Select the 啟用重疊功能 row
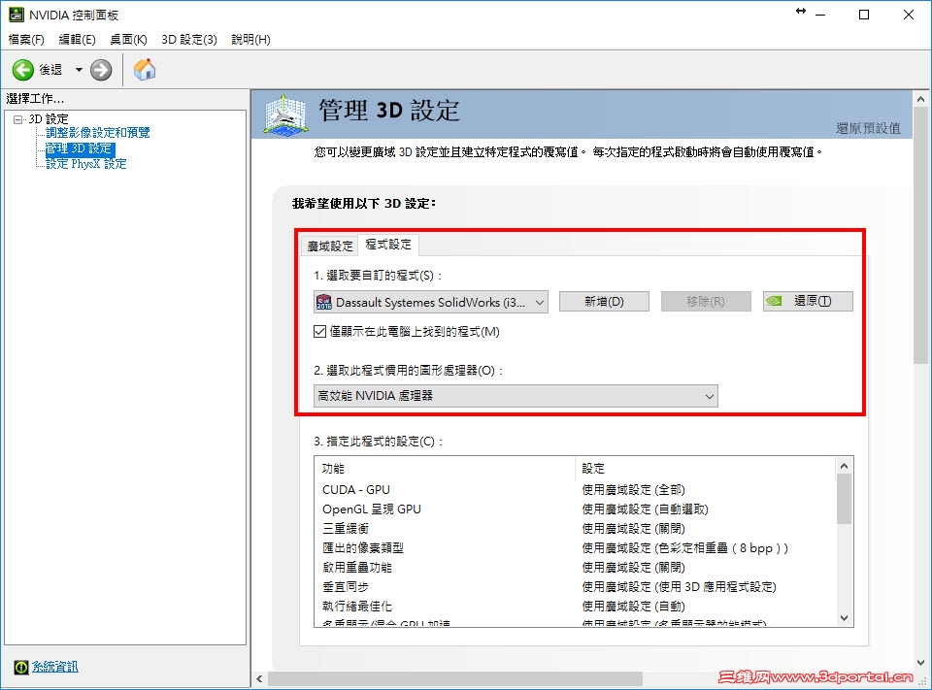Image resolution: width=932 pixels, height=690 pixels. pos(576,568)
